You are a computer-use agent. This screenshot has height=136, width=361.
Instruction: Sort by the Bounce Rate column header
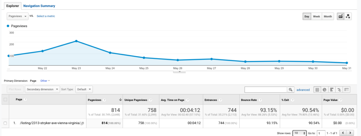coord(249,100)
